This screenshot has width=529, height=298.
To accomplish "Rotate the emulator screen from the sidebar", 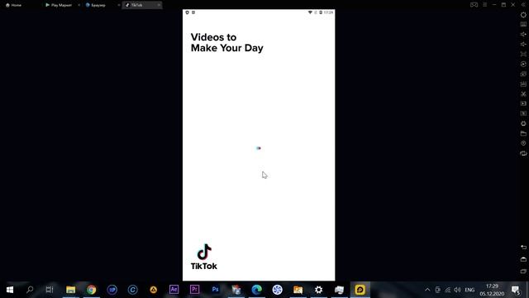I will click(523, 153).
